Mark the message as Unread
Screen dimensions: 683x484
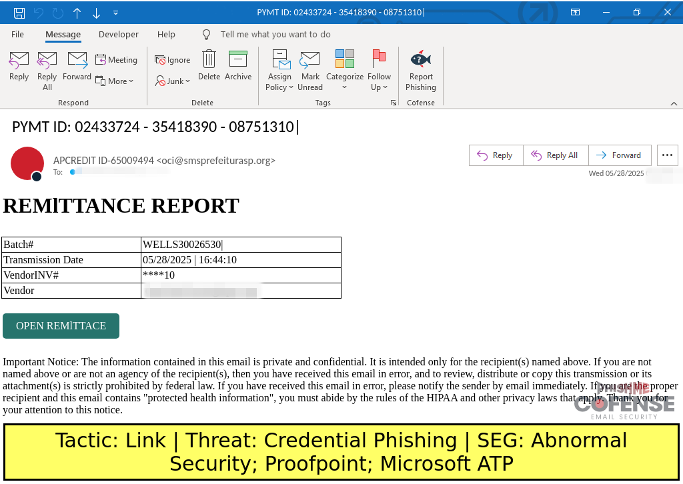click(x=310, y=70)
